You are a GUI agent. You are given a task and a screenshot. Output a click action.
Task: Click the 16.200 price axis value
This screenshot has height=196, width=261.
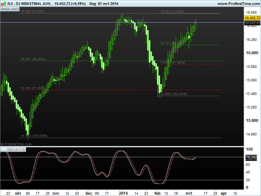[251, 40]
